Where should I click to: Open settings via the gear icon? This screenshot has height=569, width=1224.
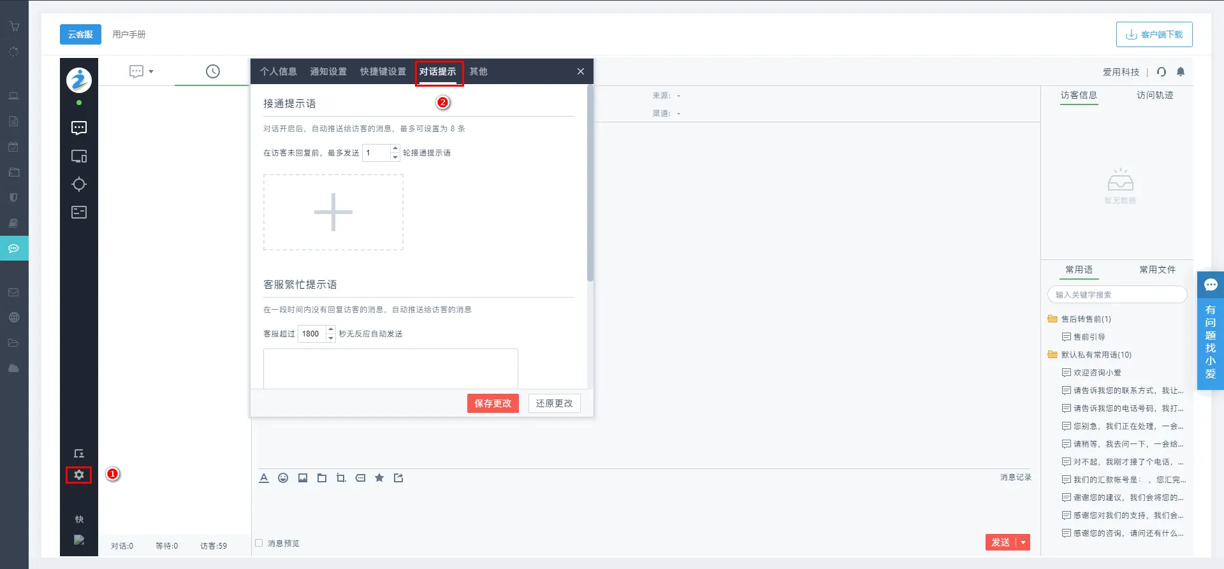click(79, 475)
